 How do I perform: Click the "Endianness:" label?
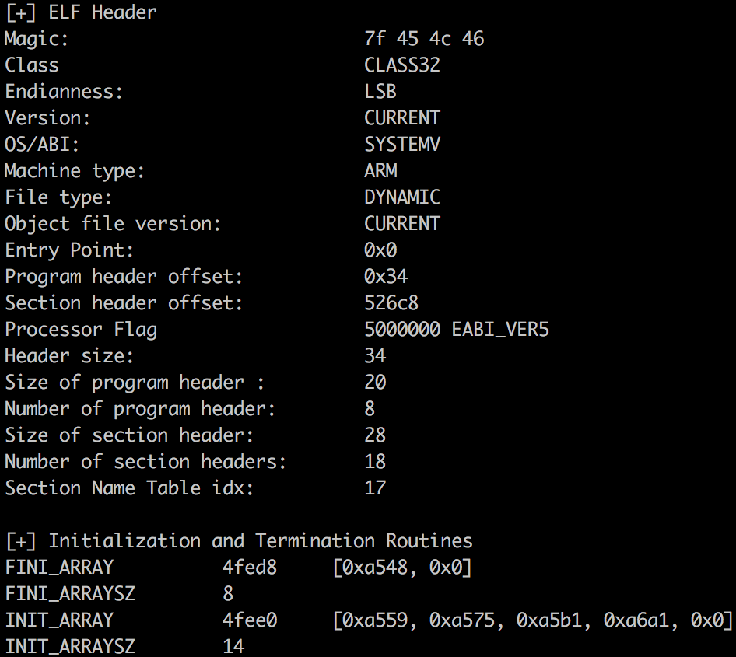[x=64, y=92]
